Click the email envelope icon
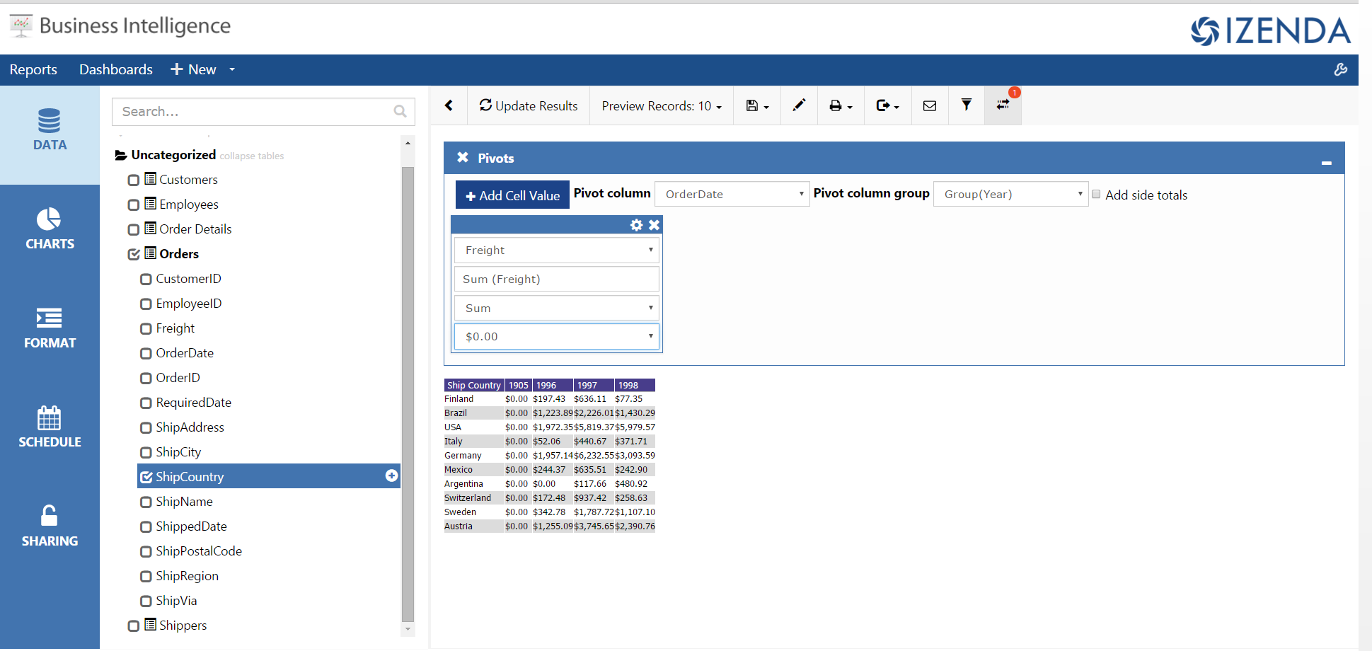 [x=930, y=105]
